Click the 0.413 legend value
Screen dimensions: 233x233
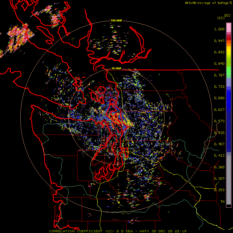point(219,156)
